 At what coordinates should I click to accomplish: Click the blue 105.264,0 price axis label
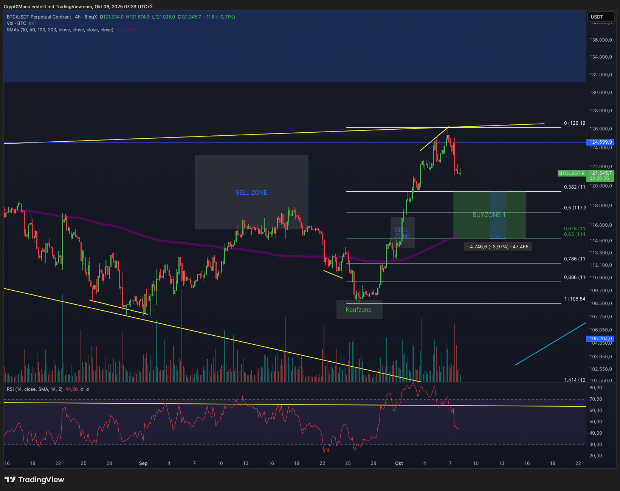point(600,339)
